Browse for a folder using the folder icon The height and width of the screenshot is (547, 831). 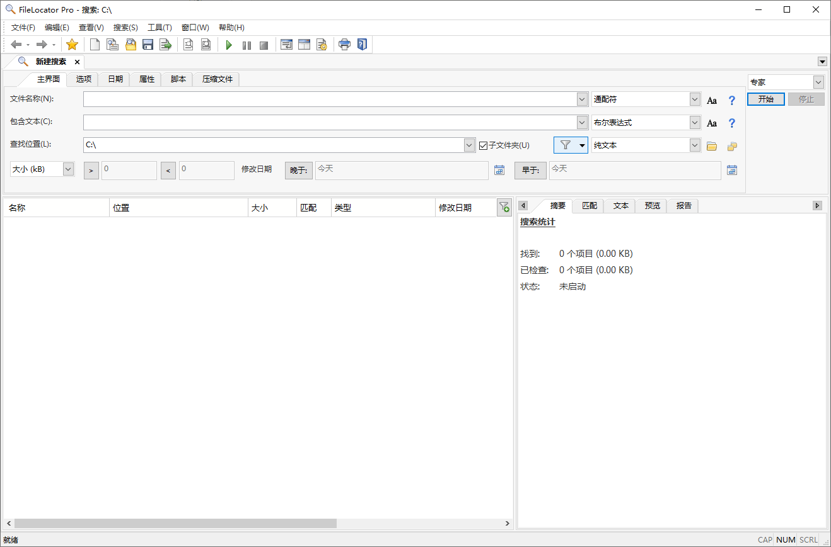pos(711,145)
